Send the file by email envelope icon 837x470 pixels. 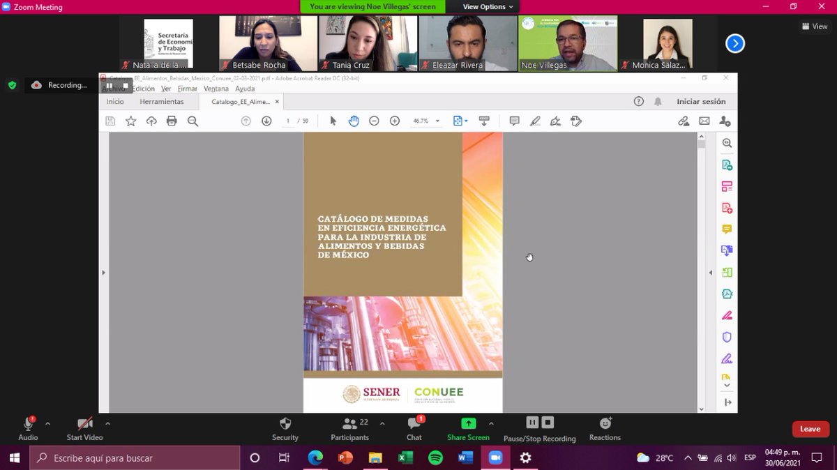tap(704, 121)
